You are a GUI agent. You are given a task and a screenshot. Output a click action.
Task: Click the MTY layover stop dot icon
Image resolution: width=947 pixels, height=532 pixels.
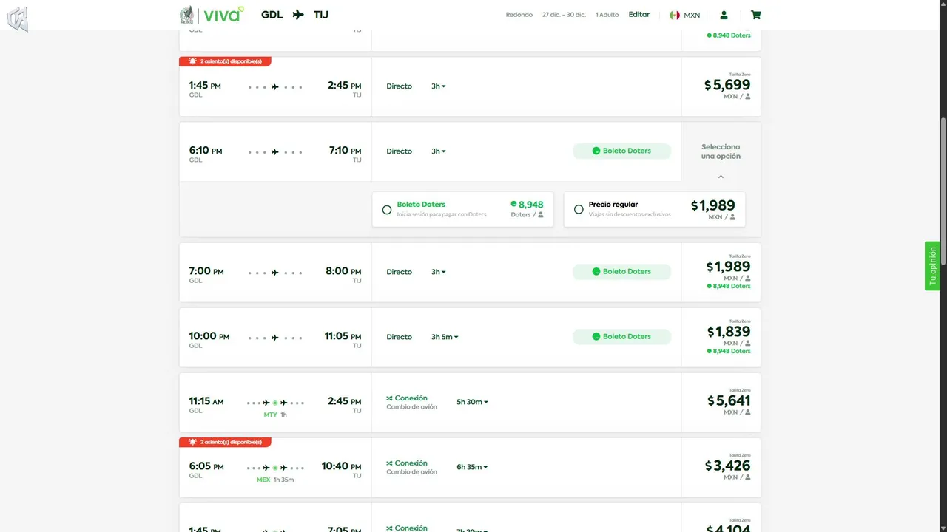click(x=275, y=403)
